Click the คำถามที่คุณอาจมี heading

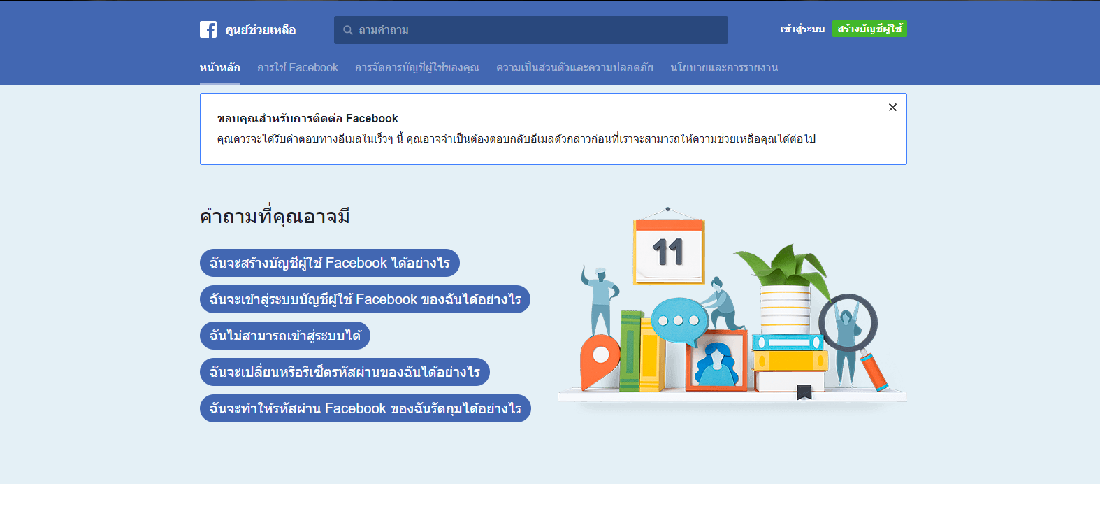click(275, 216)
